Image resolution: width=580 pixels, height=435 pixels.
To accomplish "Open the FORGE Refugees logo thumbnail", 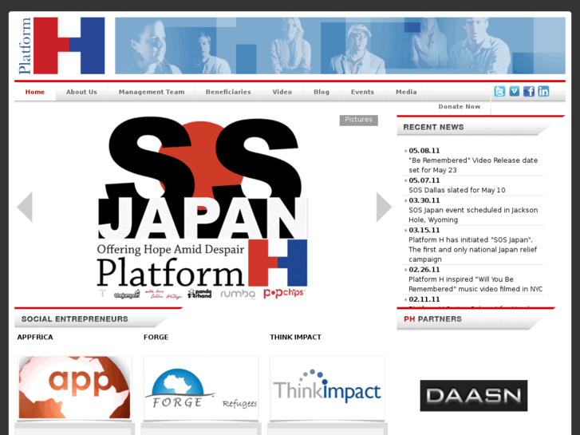I will pyautogui.click(x=201, y=388).
